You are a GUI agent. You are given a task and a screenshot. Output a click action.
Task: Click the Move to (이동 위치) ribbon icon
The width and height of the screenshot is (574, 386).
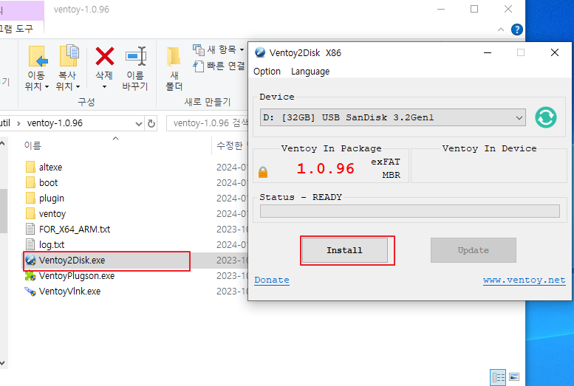[38, 57]
